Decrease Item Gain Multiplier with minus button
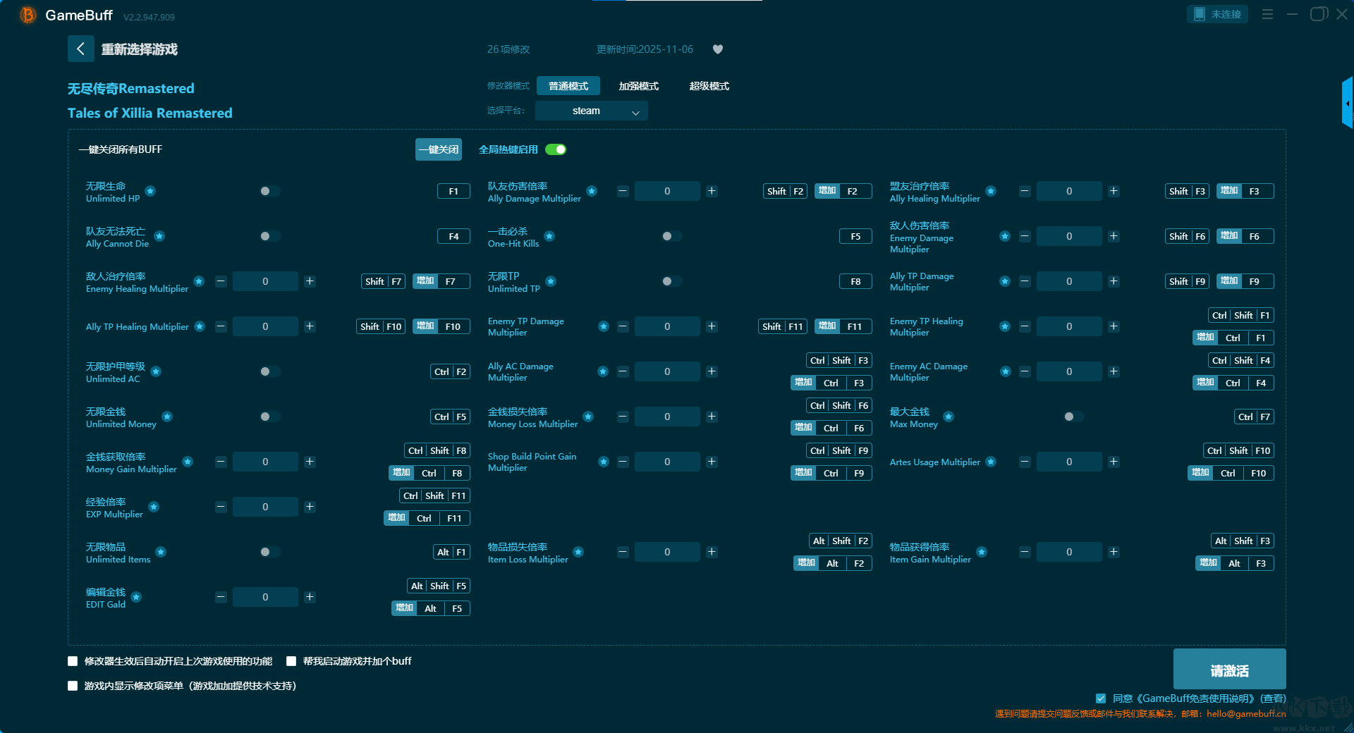 pyautogui.click(x=1025, y=552)
